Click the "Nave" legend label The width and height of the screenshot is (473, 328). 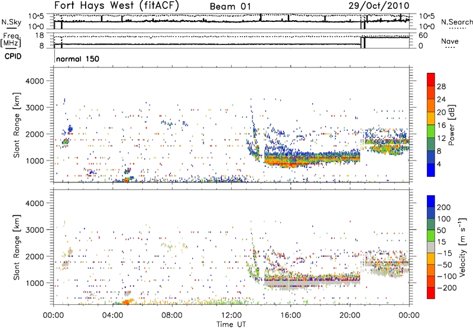(450, 41)
